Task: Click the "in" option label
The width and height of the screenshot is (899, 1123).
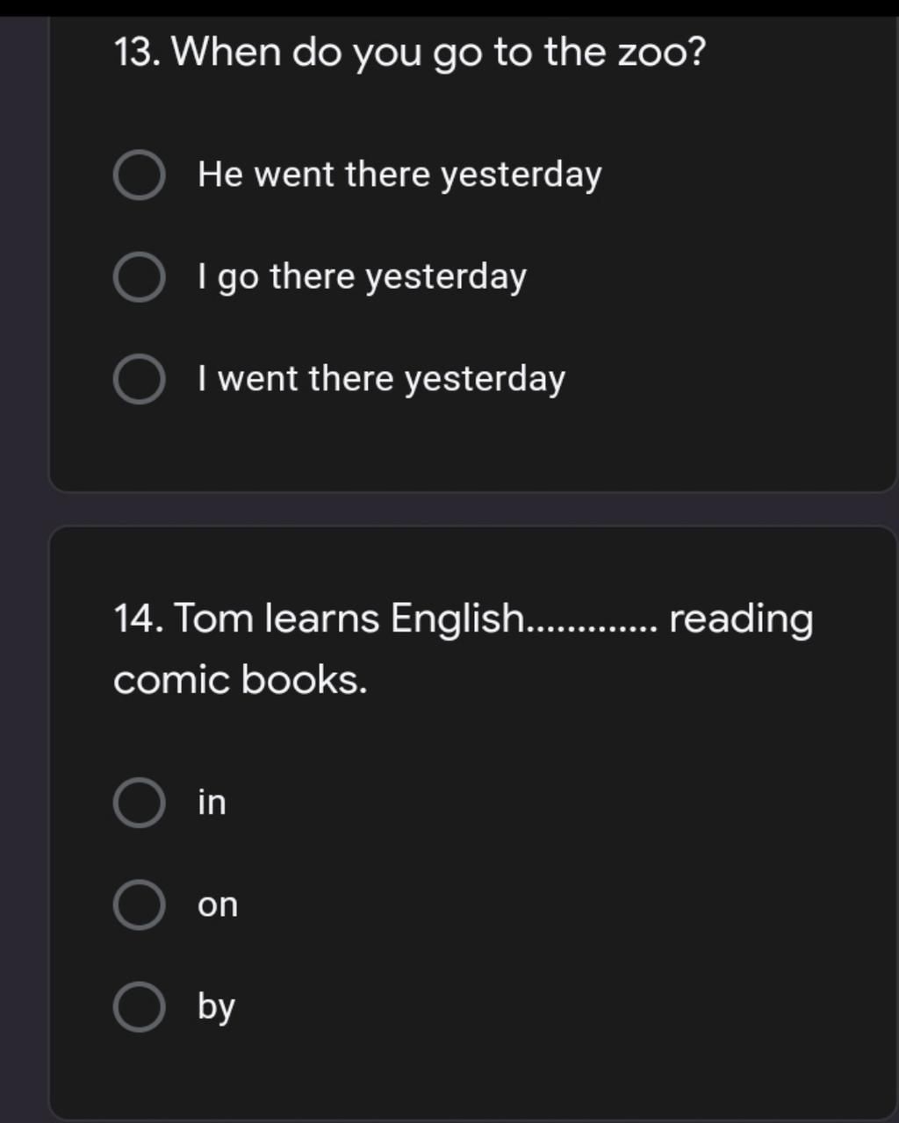Action: click(x=212, y=802)
